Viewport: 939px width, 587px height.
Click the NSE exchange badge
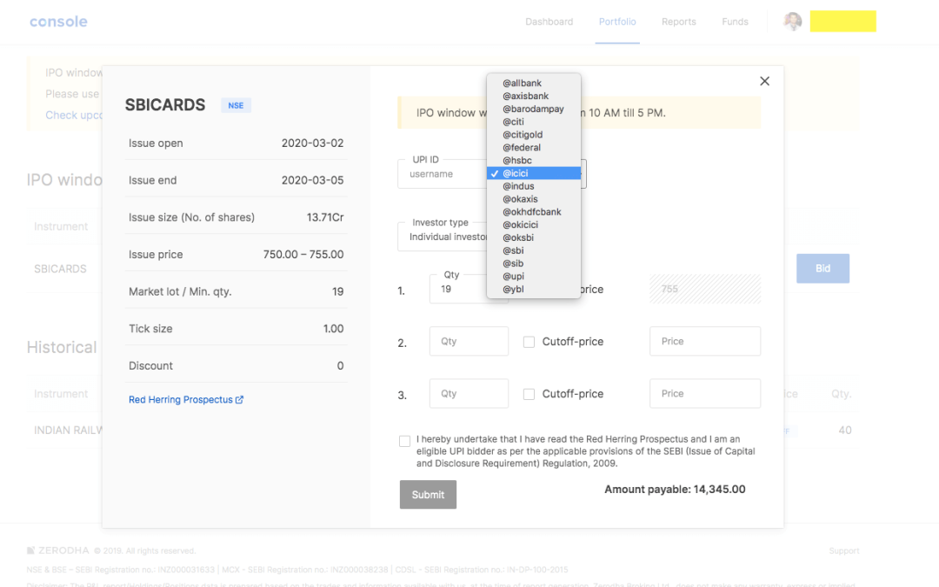pos(236,105)
